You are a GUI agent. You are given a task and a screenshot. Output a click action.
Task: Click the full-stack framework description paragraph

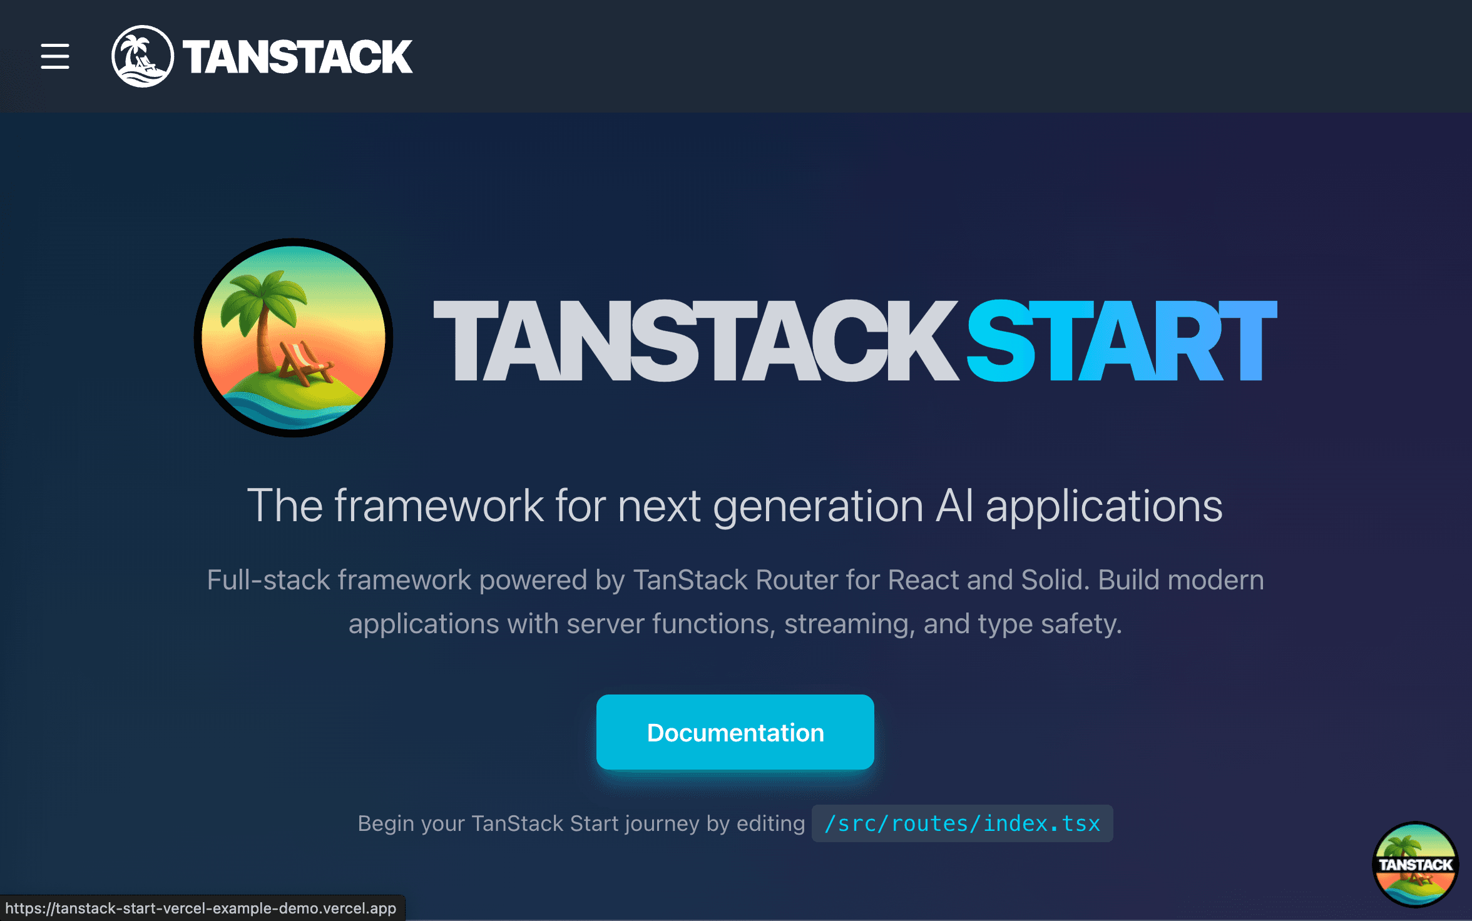735,601
